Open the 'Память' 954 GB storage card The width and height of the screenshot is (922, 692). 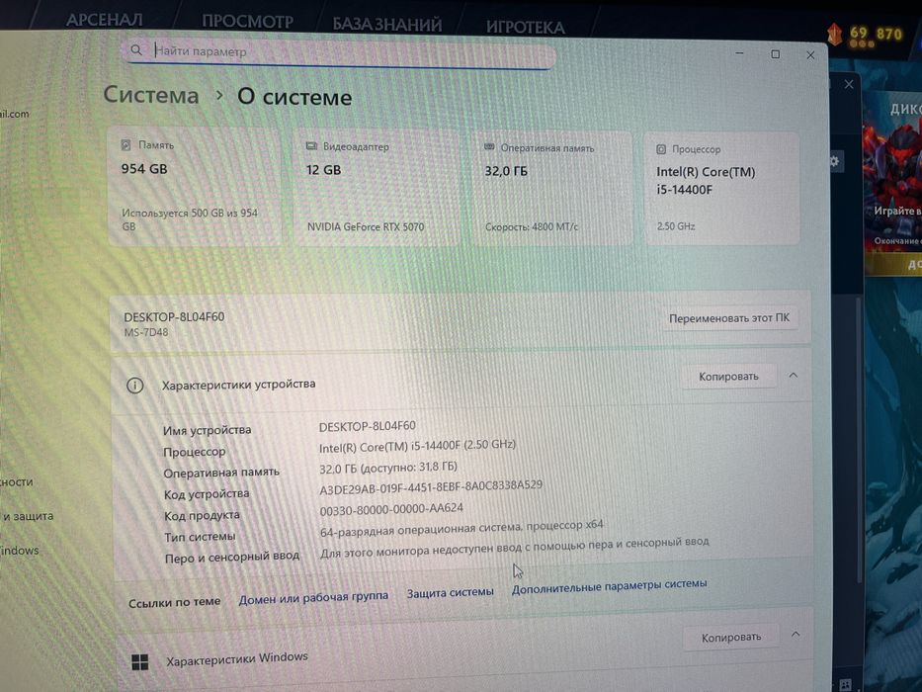point(194,187)
